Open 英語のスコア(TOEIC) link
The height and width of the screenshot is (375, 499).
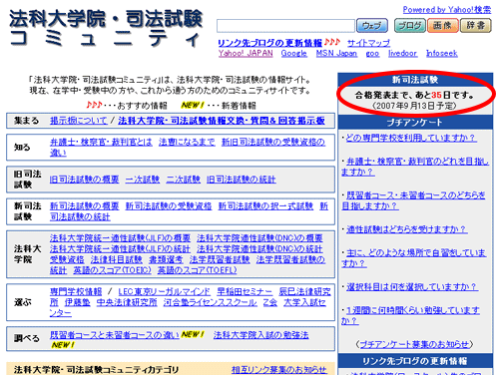pos(112,270)
